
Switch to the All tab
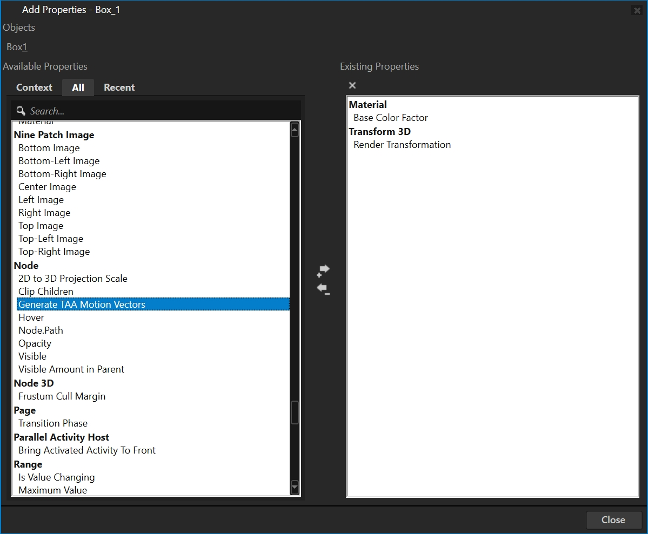coord(78,87)
